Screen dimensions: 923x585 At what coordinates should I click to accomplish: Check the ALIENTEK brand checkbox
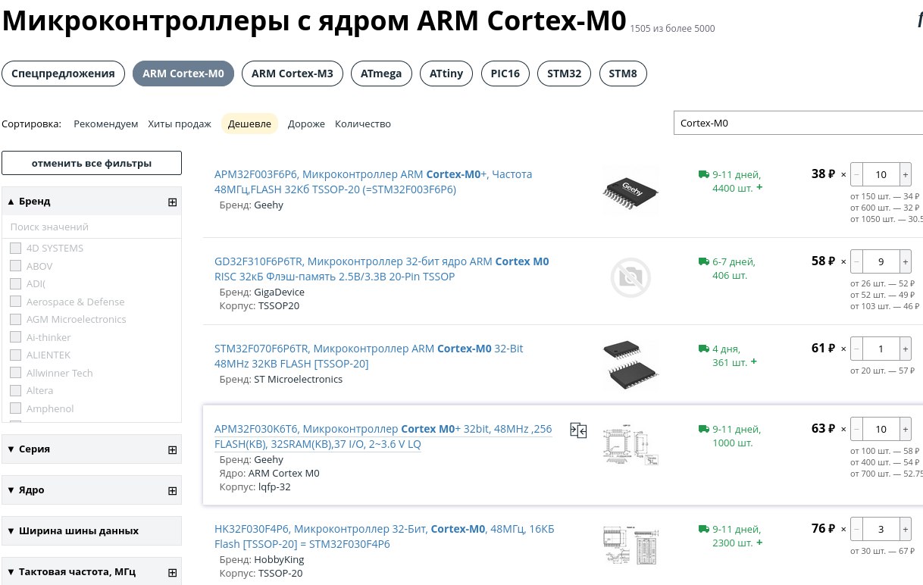pyautogui.click(x=15, y=355)
